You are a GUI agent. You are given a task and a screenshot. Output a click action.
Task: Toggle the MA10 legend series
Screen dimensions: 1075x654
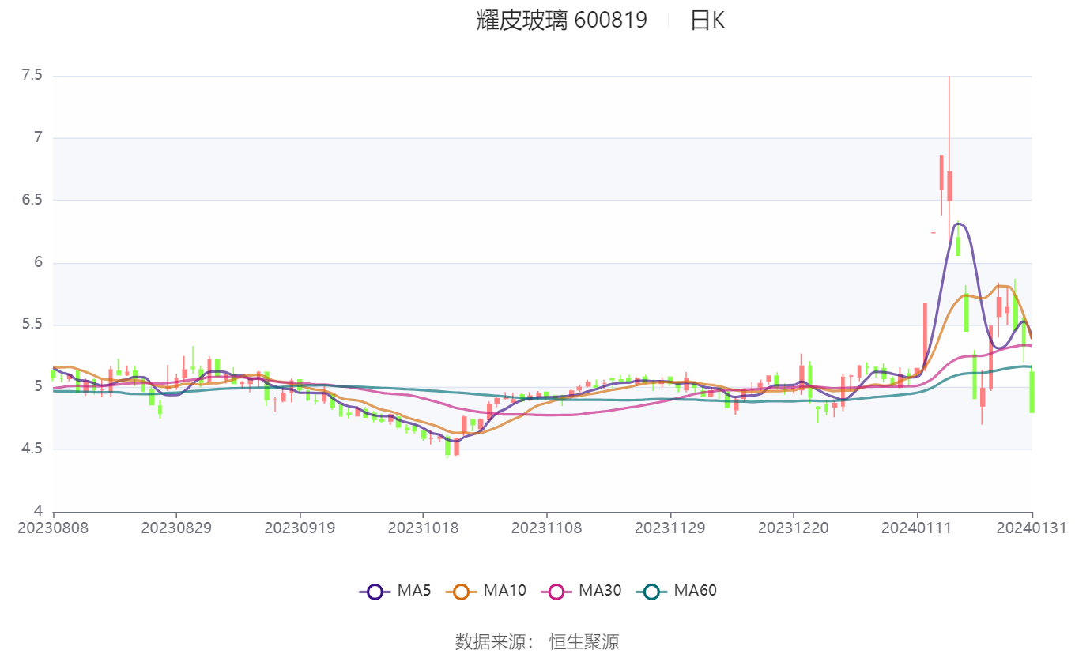486,591
